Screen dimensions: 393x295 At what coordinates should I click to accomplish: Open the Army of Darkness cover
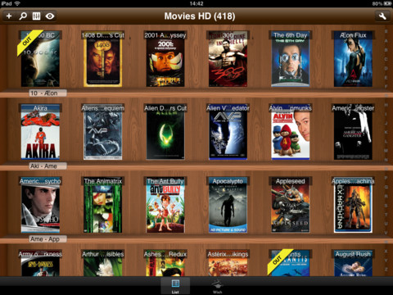click(x=40, y=263)
